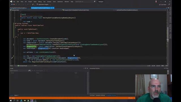The width and height of the screenshot is (181, 102).
Task: Open the Edit menu
Action: pos(18,2)
